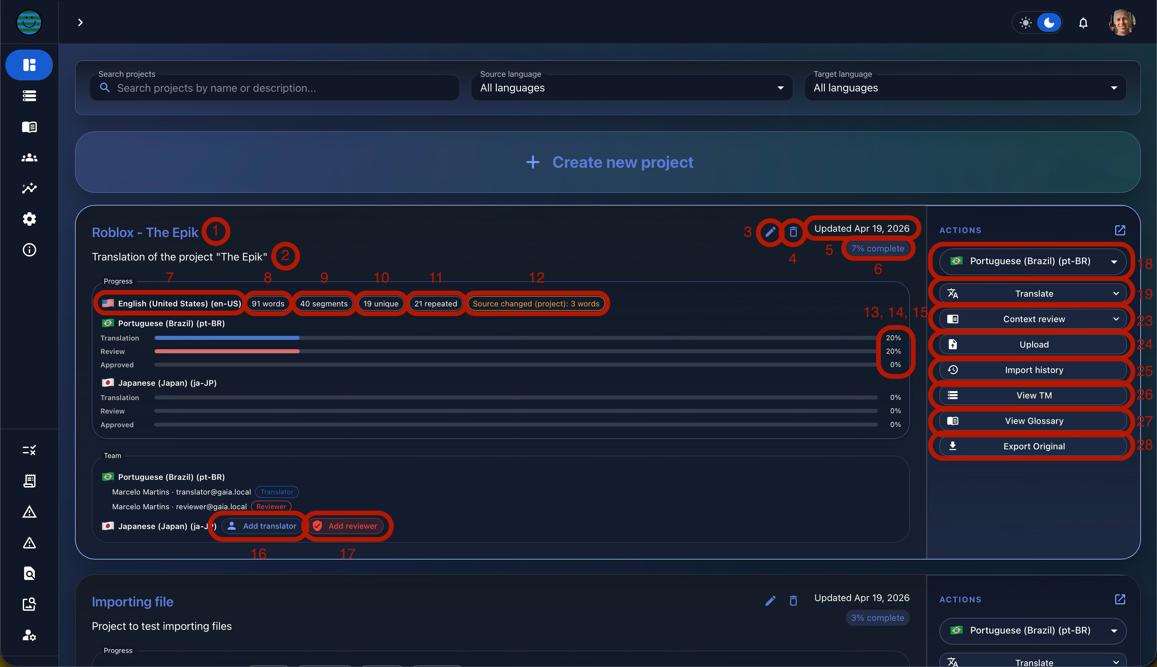Image resolution: width=1157 pixels, height=667 pixels.
Task: Click the 40 segments chip
Action: [x=324, y=304]
